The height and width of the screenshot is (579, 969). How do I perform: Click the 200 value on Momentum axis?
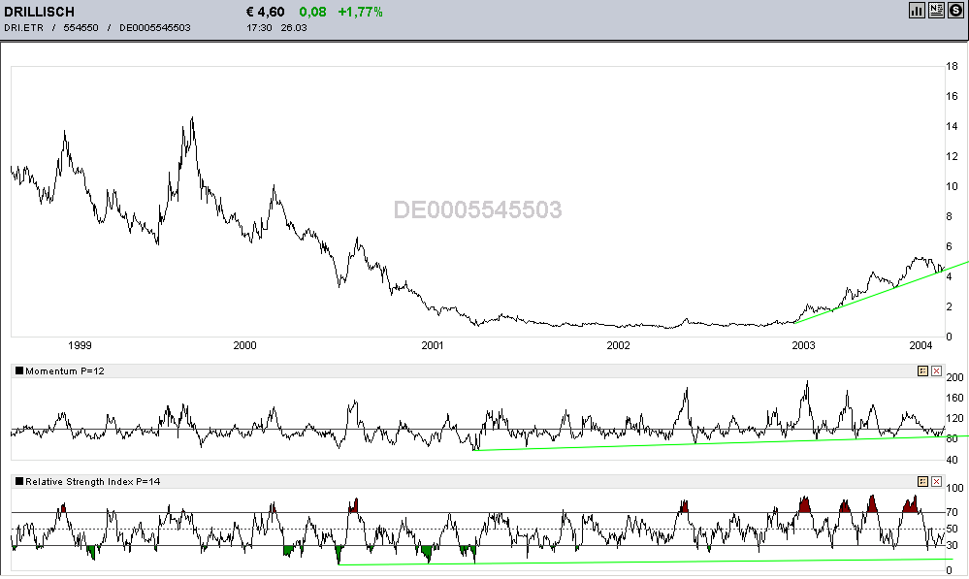(954, 377)
